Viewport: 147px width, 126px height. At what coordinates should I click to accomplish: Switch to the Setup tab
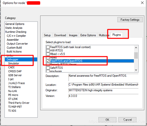point(47,35)
